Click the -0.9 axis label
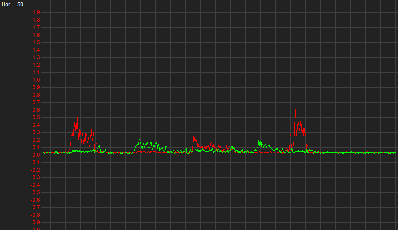 point(36,222)
